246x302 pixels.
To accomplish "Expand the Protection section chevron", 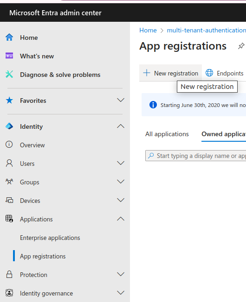I will pyautogui.click(x=121, y=274).
